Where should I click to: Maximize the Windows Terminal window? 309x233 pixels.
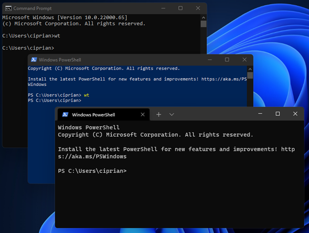[278, 114]
